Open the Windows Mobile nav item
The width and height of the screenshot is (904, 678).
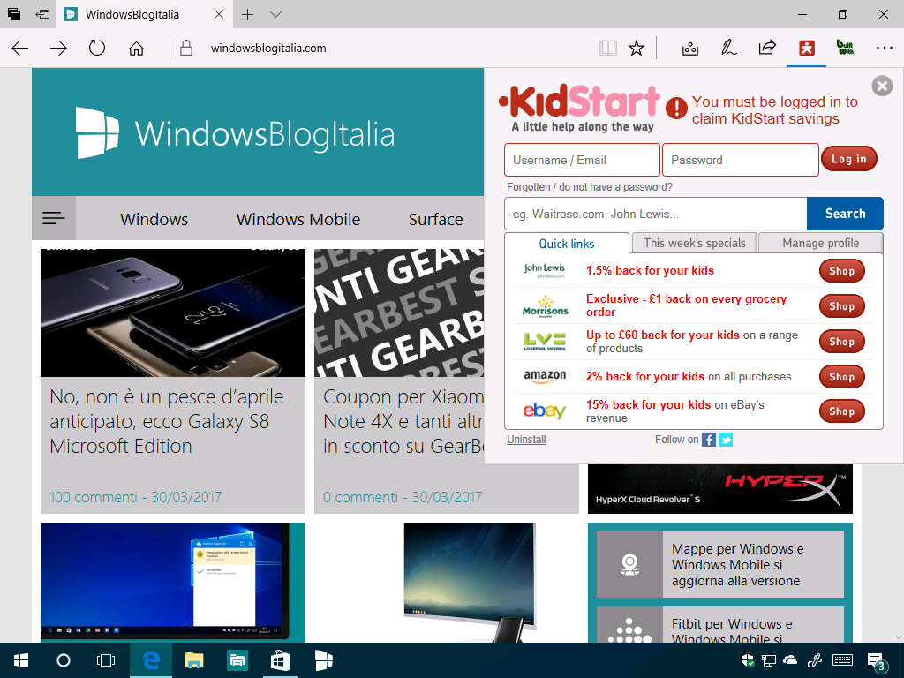tap(298, 219)
